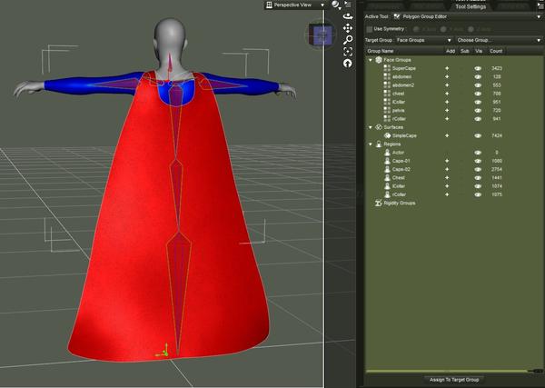This screenshot has width=545, height=388.
Task: Click the Regions category icon
Action: (x=379, y=144)
